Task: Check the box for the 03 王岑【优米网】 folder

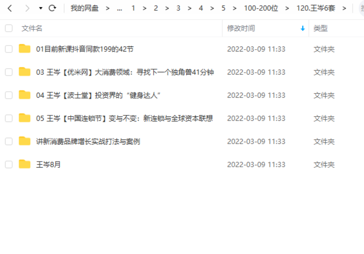Action: (x=9, y=72)
